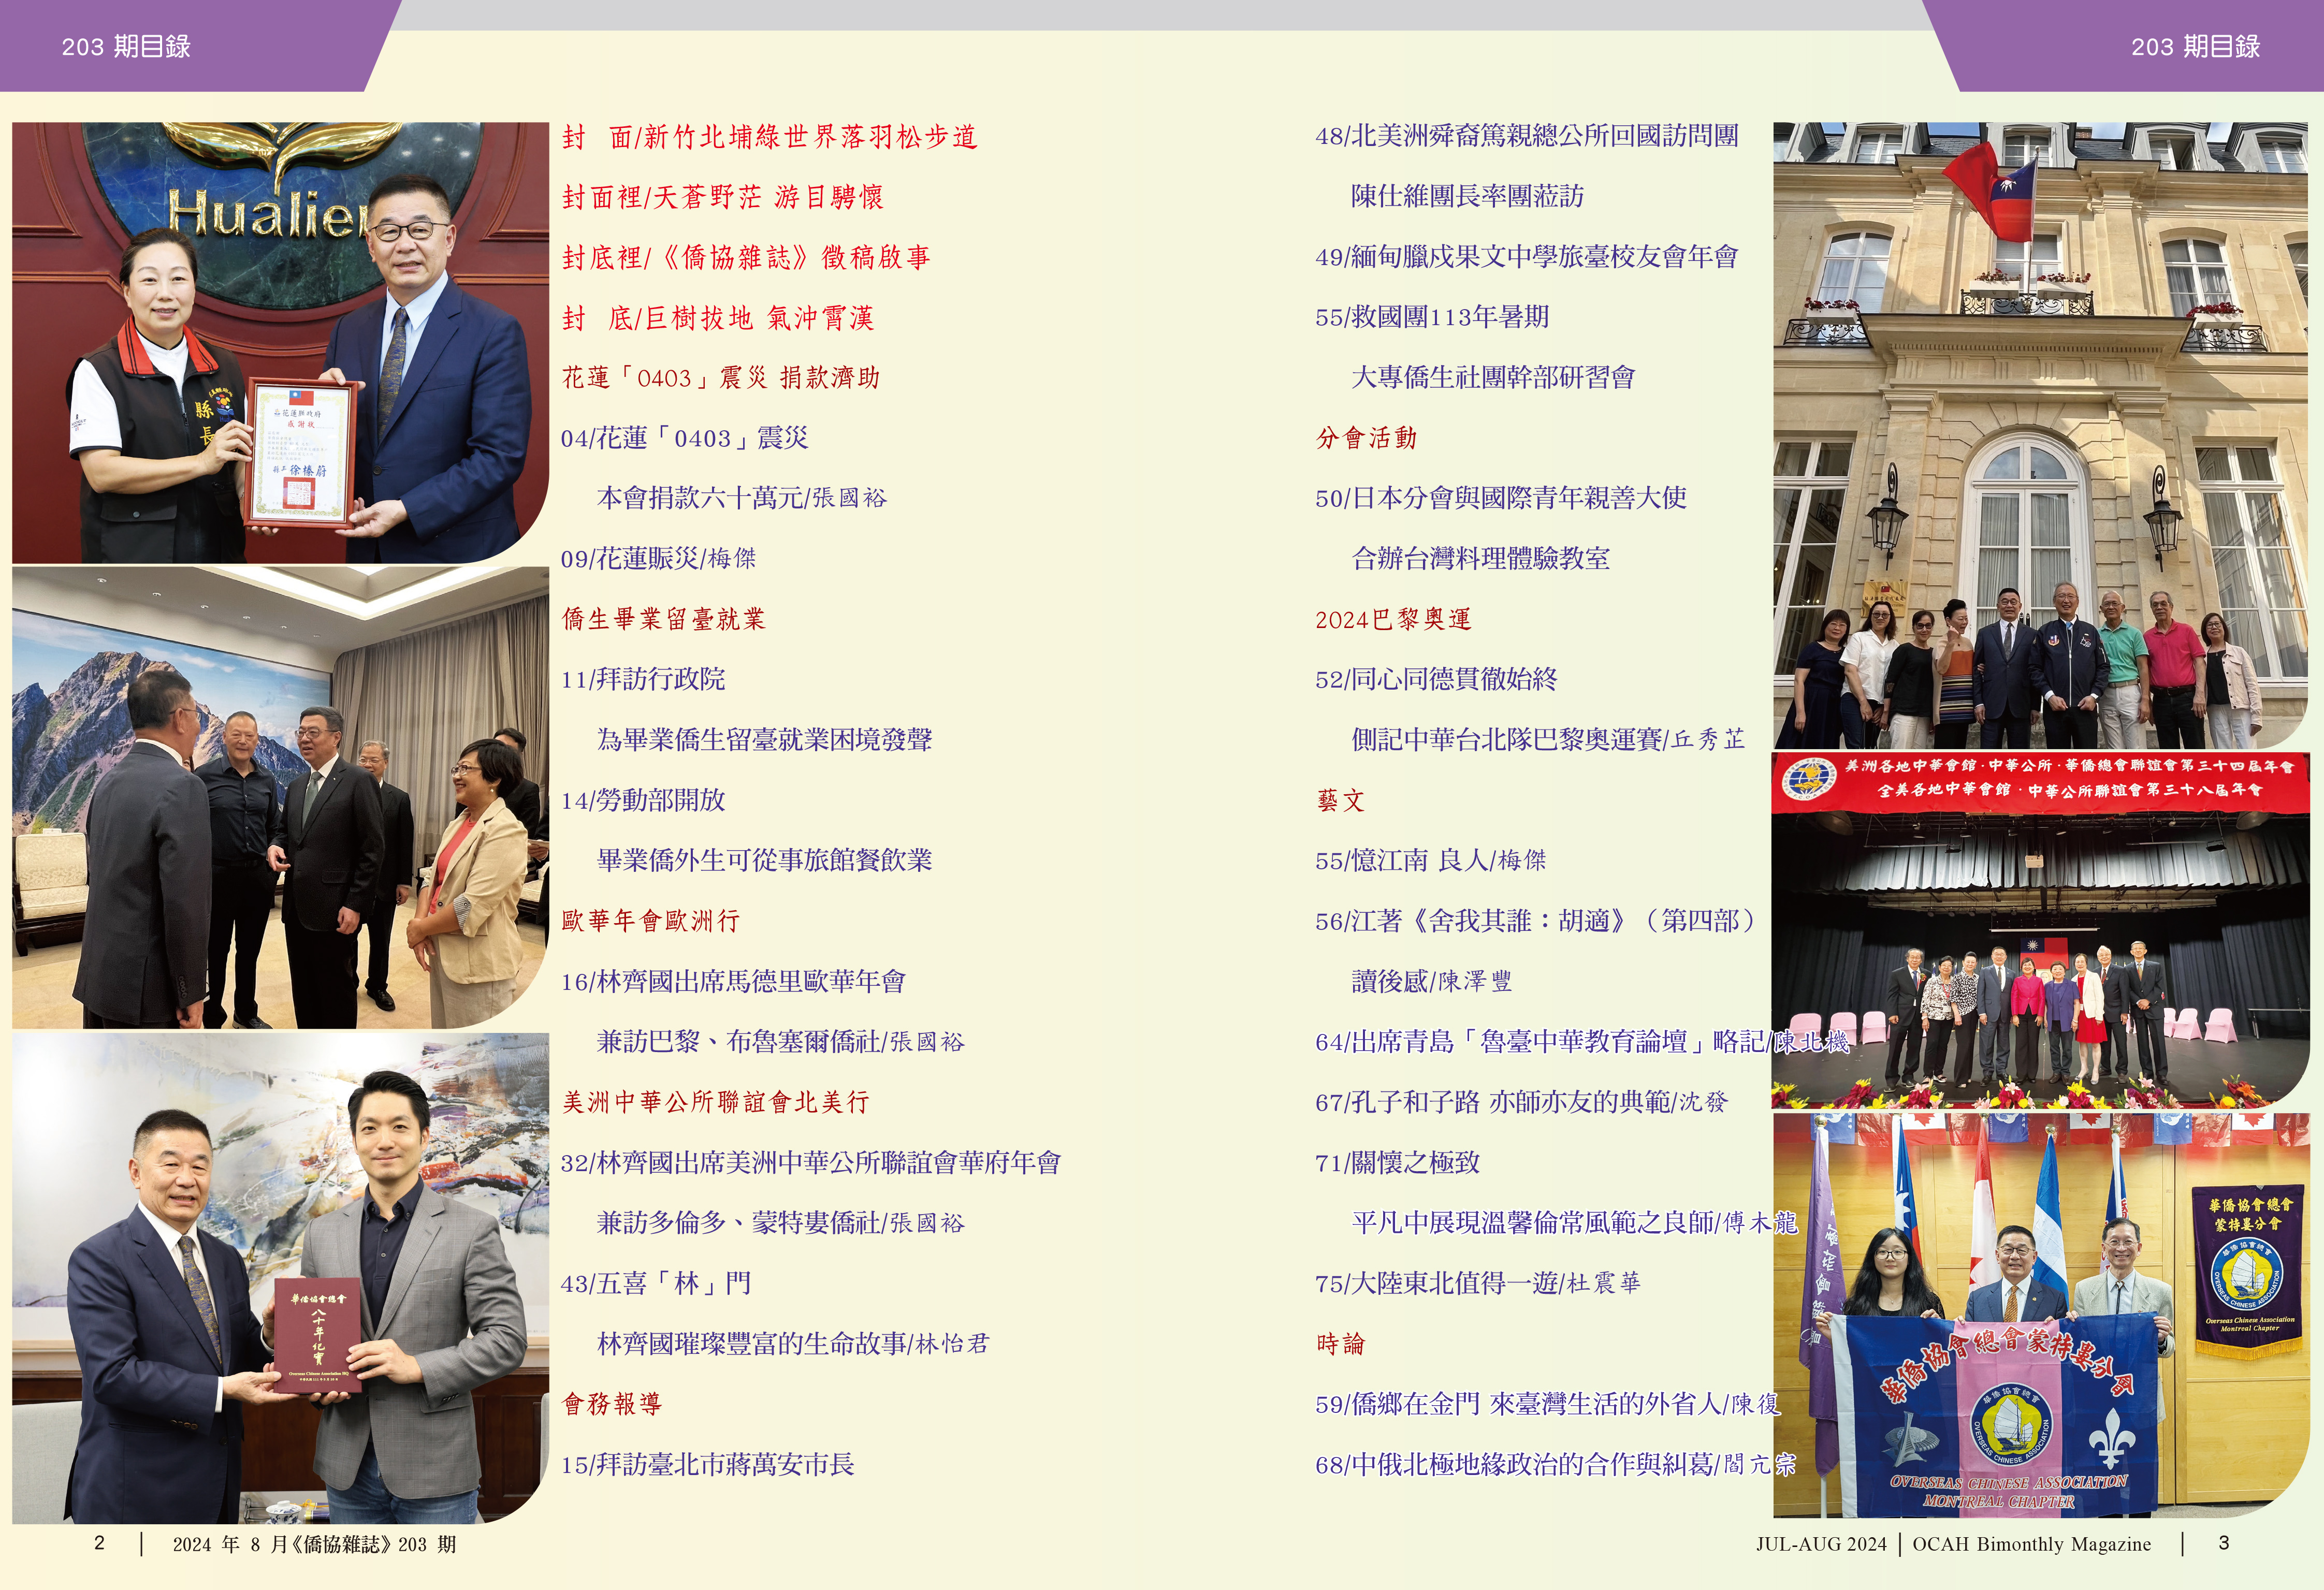2324x1590 pixels.
Task: Click the Executive Yuan visit group photo
Action: coord(280,797)
